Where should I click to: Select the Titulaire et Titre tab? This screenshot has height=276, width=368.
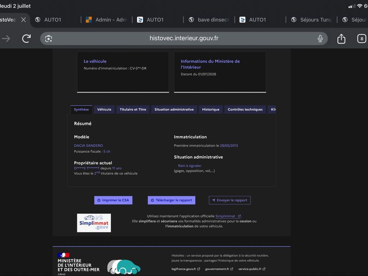click(133, 109)
